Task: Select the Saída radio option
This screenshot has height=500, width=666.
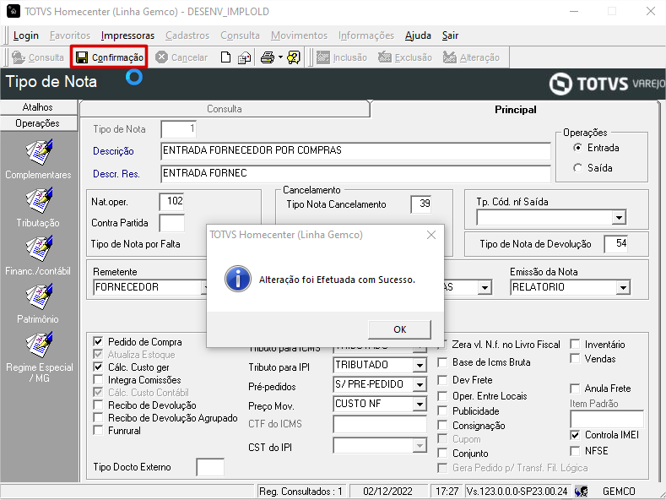Action: coord(577,168)
